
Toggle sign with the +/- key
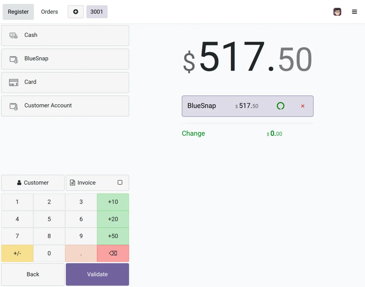pos(17,253)
